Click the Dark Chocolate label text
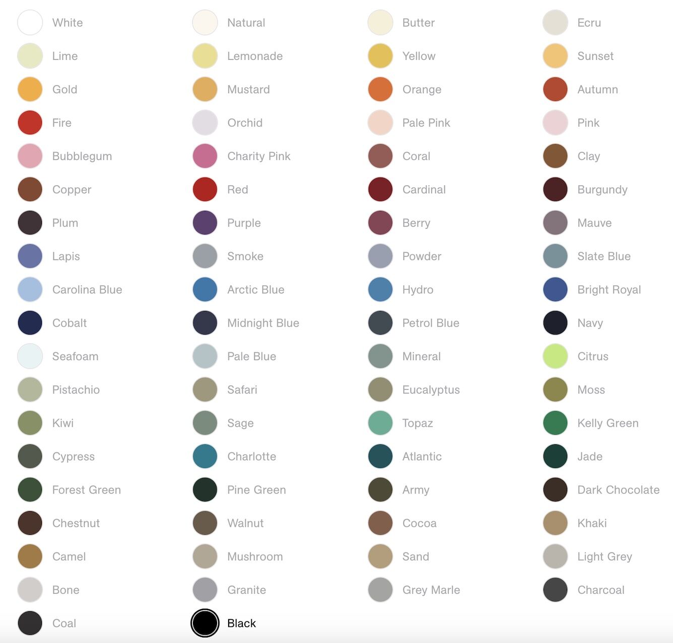 pos(618,490)
